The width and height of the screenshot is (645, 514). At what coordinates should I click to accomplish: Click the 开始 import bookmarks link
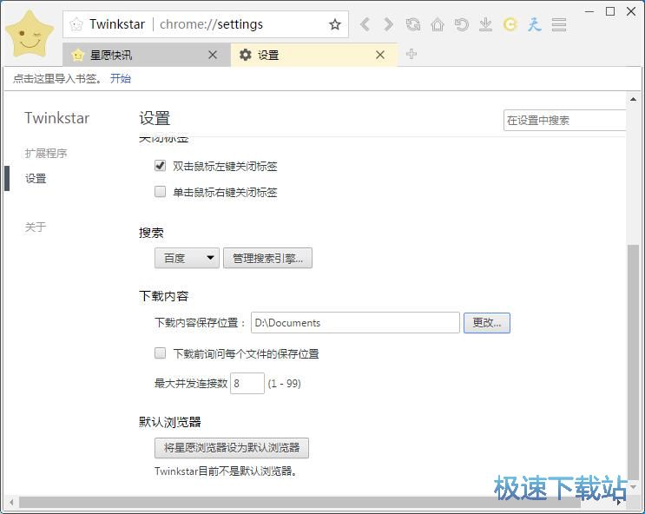[x=120, y=78]
